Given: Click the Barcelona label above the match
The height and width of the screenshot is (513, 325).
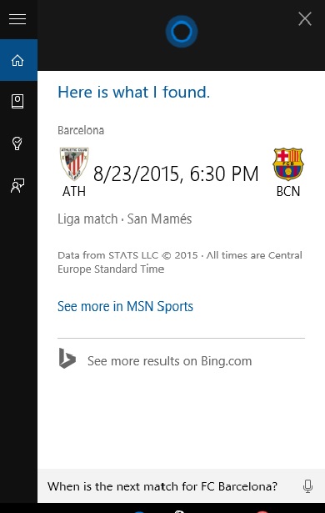Looking at the screenshot, I should (81, 130).
